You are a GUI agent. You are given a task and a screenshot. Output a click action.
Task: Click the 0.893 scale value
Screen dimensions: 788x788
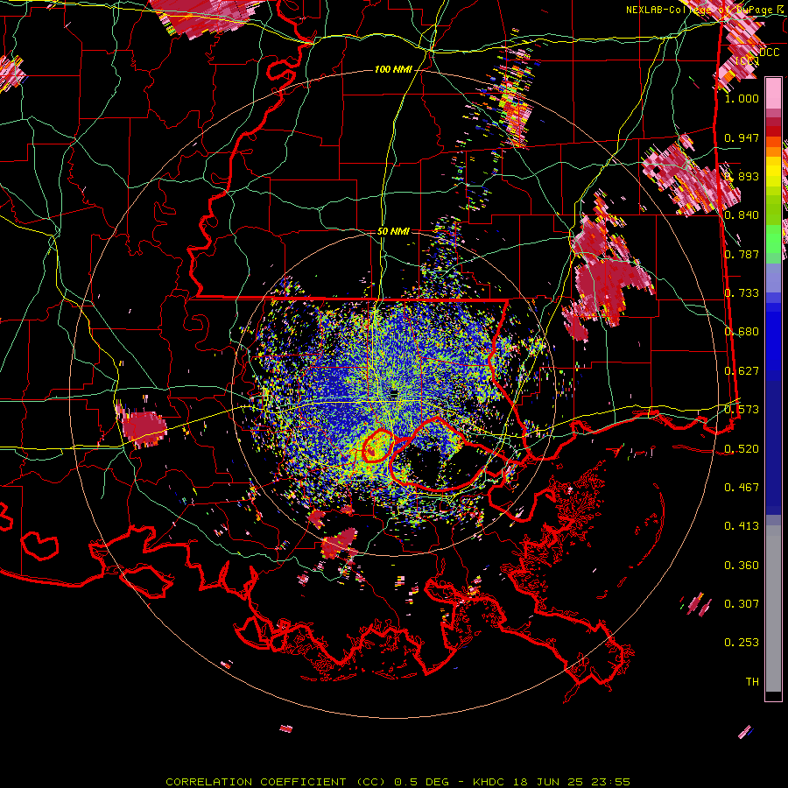742,176
